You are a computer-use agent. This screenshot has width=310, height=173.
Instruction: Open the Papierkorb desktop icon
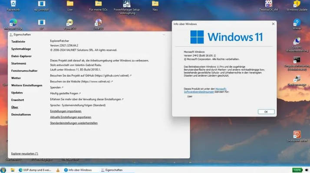tap(13, 6)
